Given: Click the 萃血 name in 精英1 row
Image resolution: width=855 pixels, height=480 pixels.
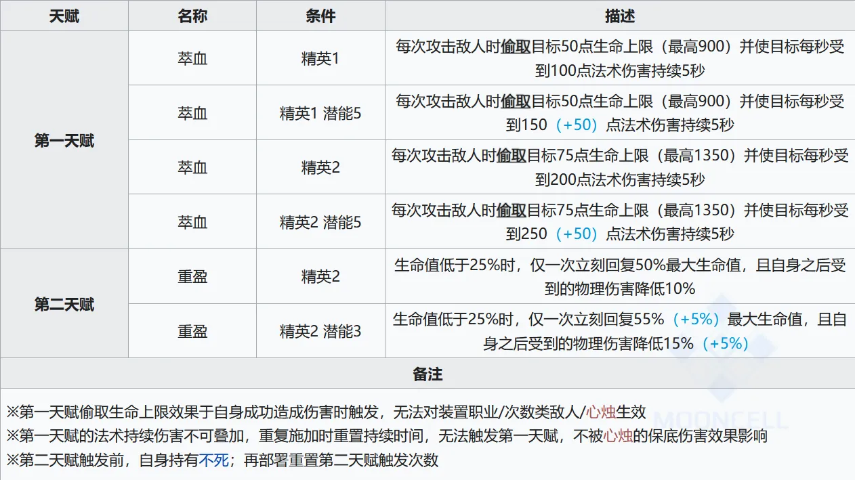Looking at the screenshot, I should (192, 58).
